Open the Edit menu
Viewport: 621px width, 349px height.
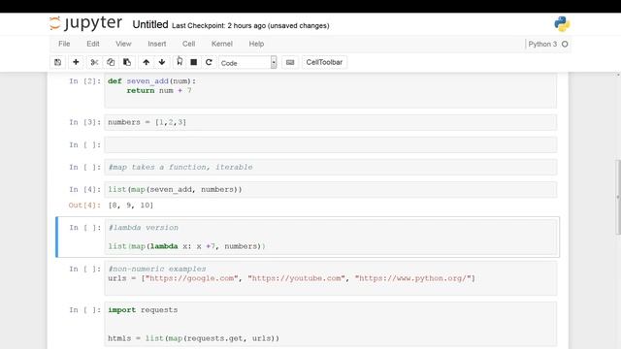[x=93, y=44]
